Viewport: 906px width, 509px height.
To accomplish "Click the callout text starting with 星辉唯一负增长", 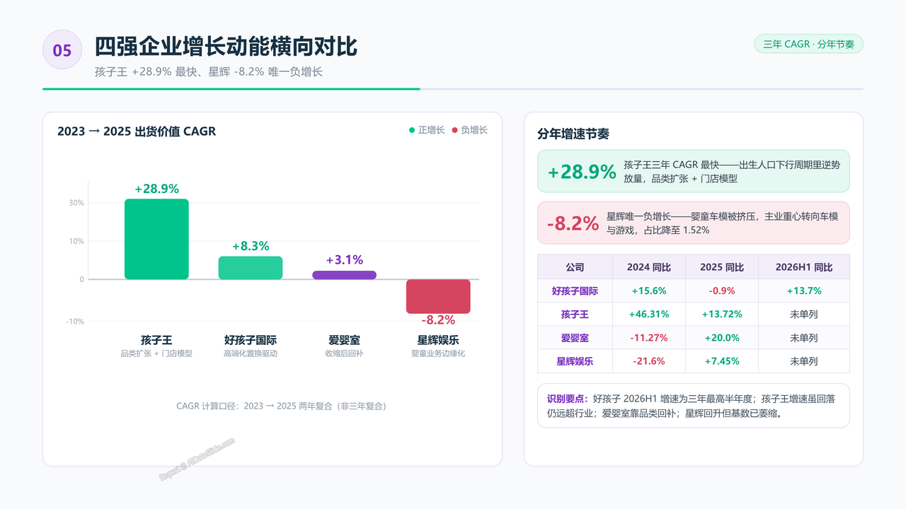I will (x=723, y=223).
